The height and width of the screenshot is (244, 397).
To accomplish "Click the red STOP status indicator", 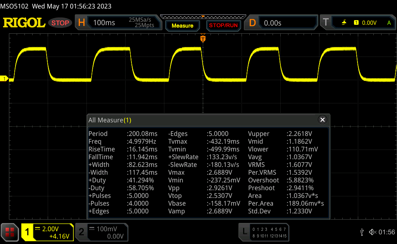I will [x=60, y=23].
